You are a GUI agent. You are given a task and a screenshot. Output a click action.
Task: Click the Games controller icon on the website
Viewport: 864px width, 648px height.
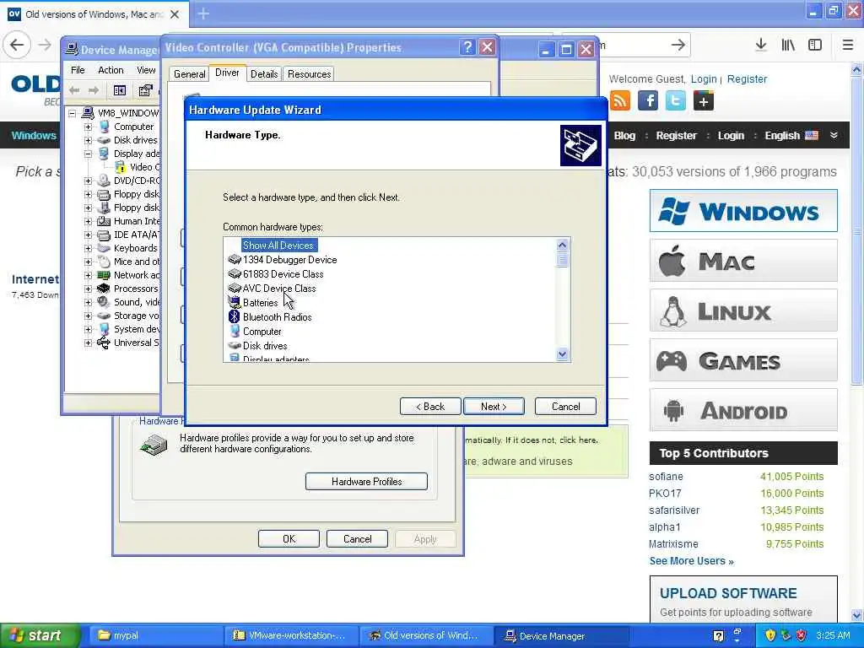671,361
